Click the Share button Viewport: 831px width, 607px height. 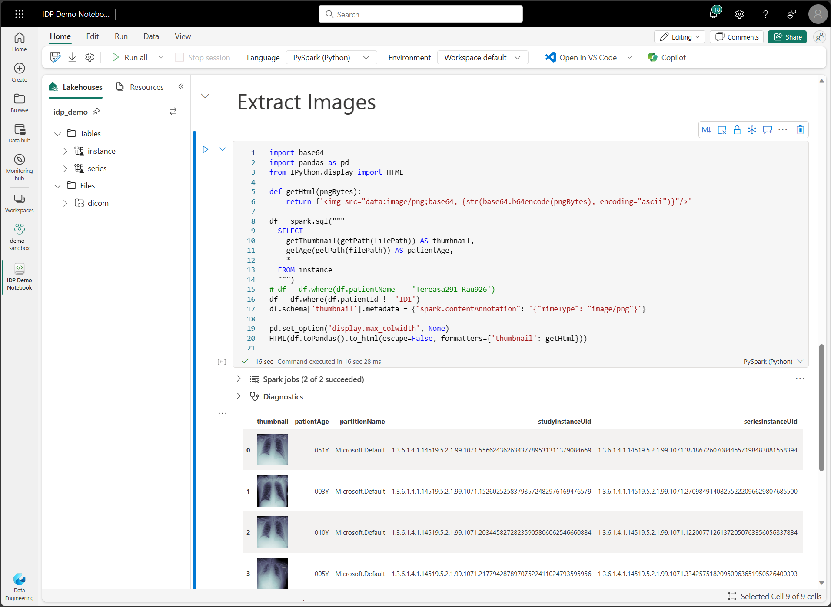pos(787,37)
